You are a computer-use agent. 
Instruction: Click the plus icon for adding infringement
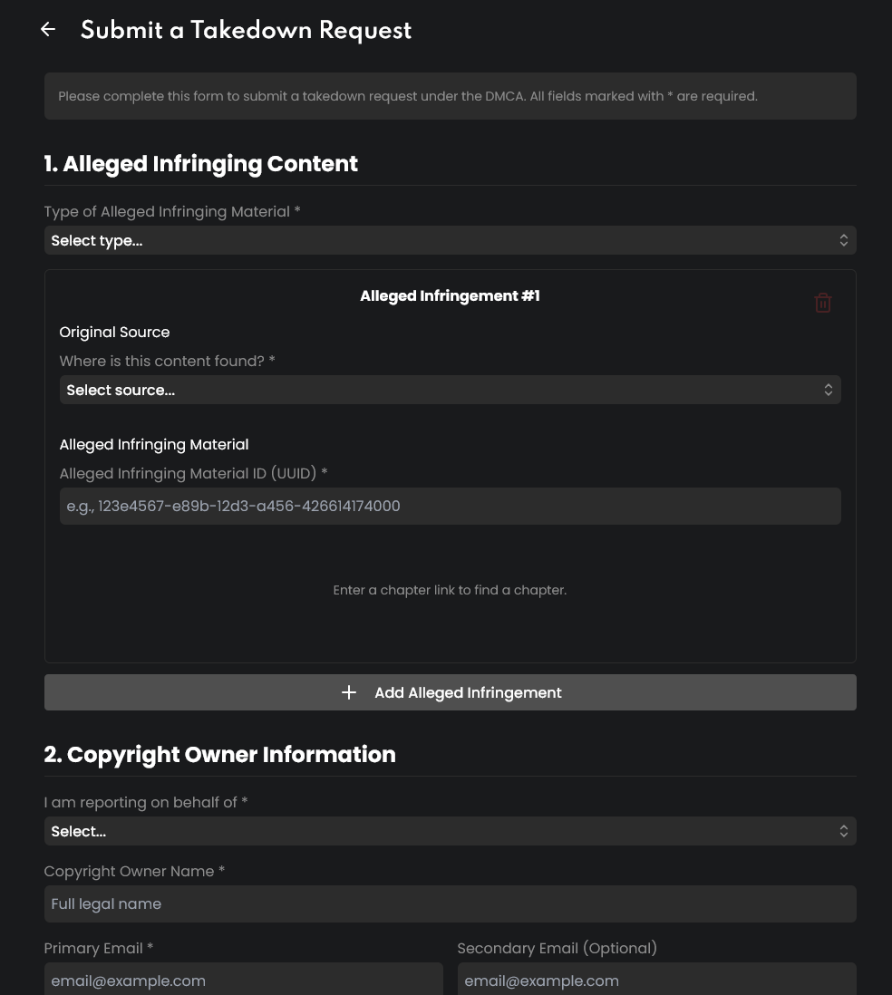point(349,692)
